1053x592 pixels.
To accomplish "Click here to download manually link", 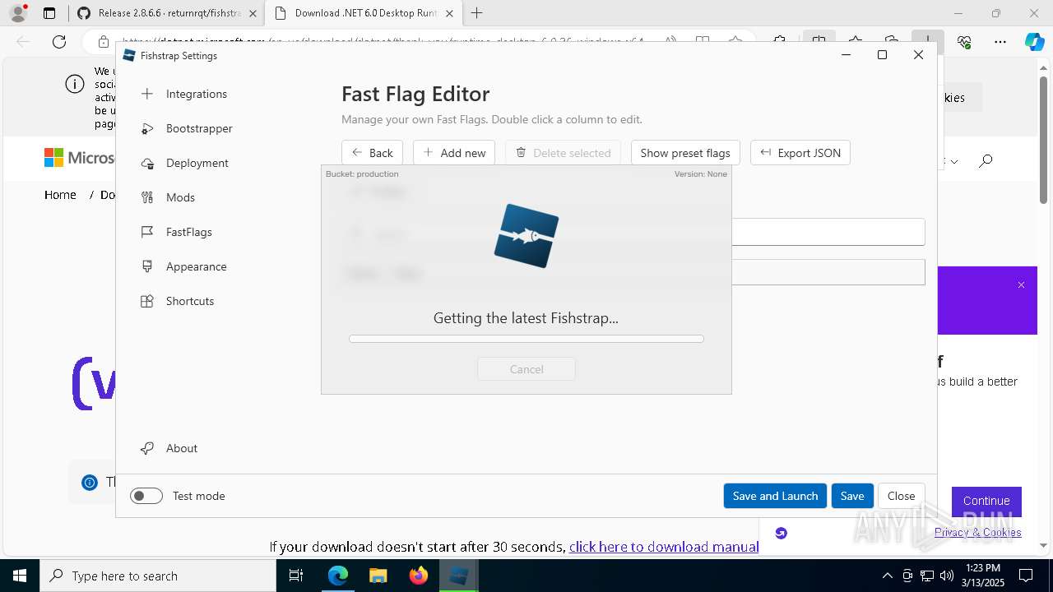I will point(664,547).
